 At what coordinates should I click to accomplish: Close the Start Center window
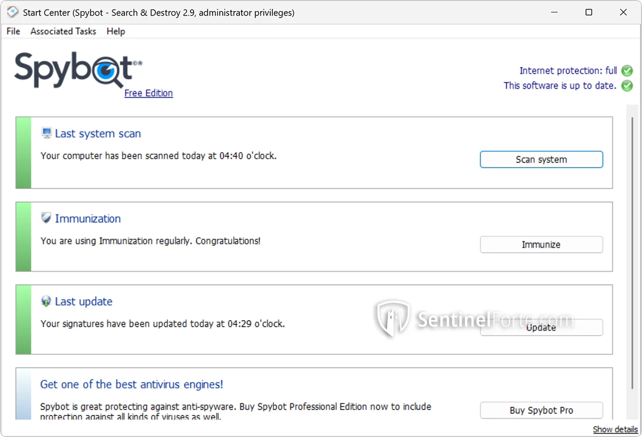(623, 13)
